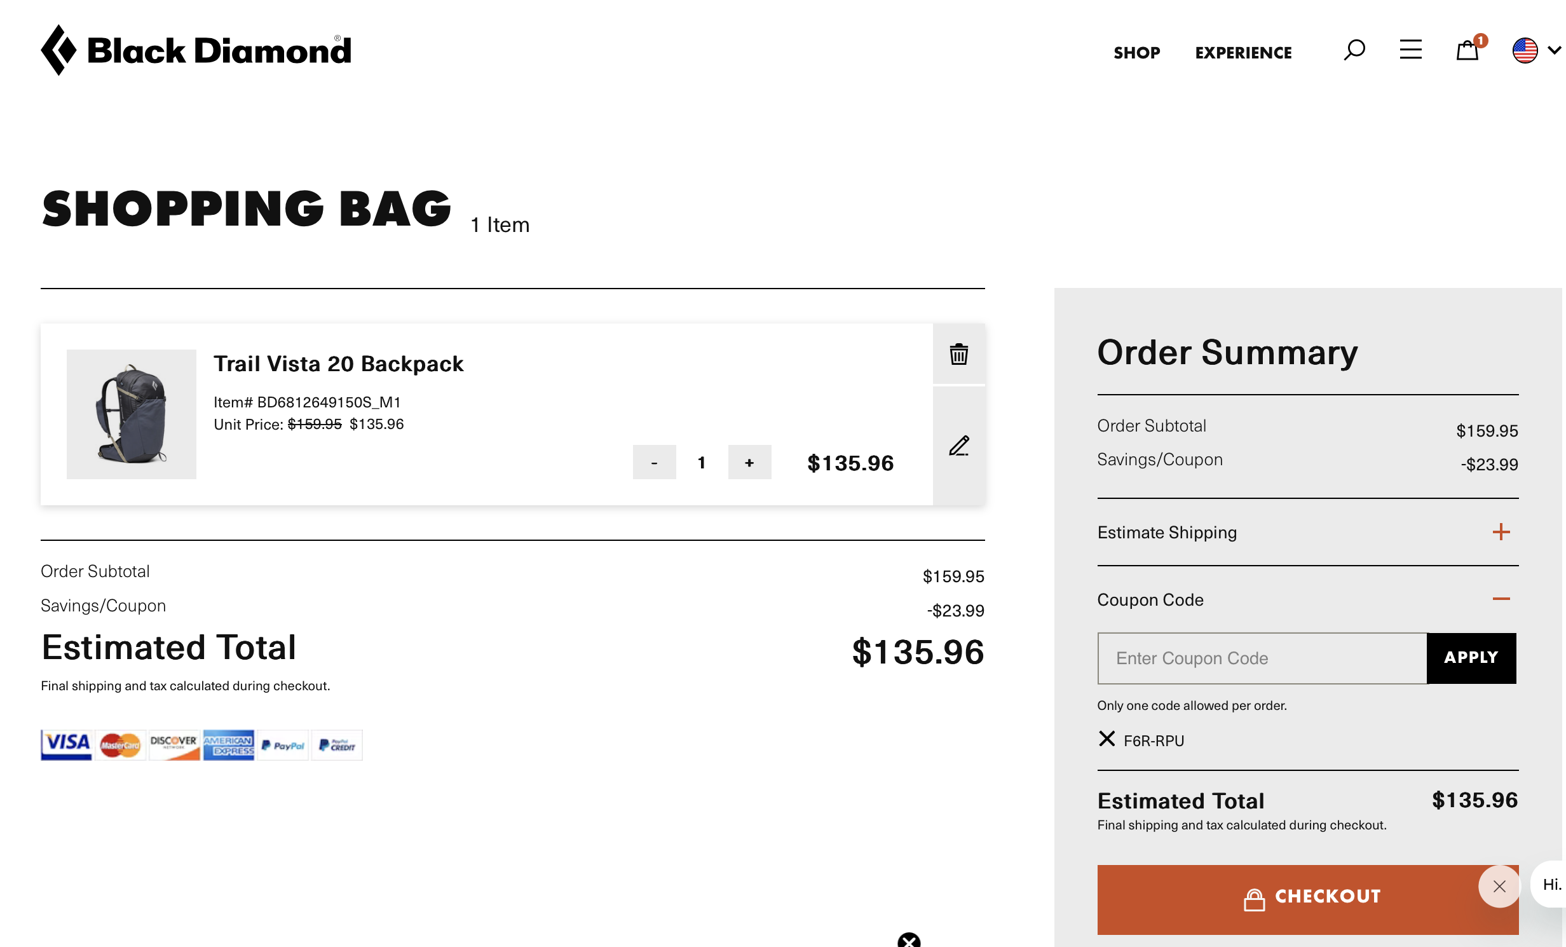Select the PayPal payment icon
The image size is (1566, 947).
(x=282, y=744)
